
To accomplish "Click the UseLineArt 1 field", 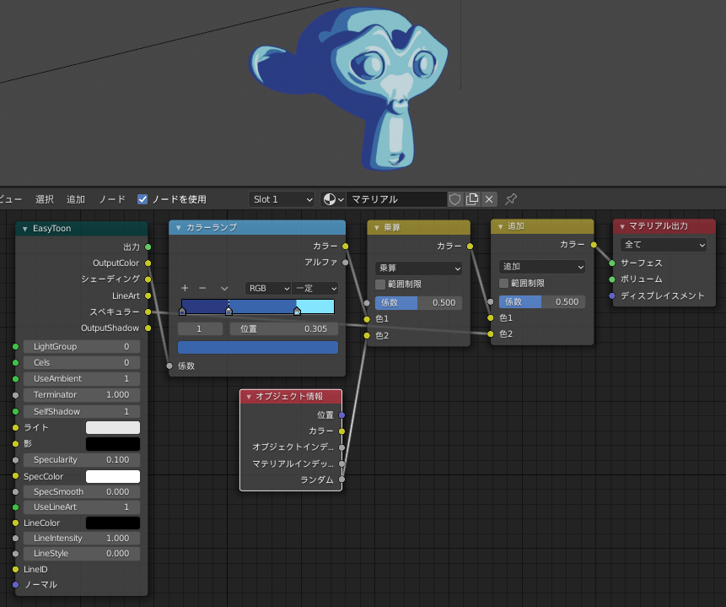I will pos(82,507).
